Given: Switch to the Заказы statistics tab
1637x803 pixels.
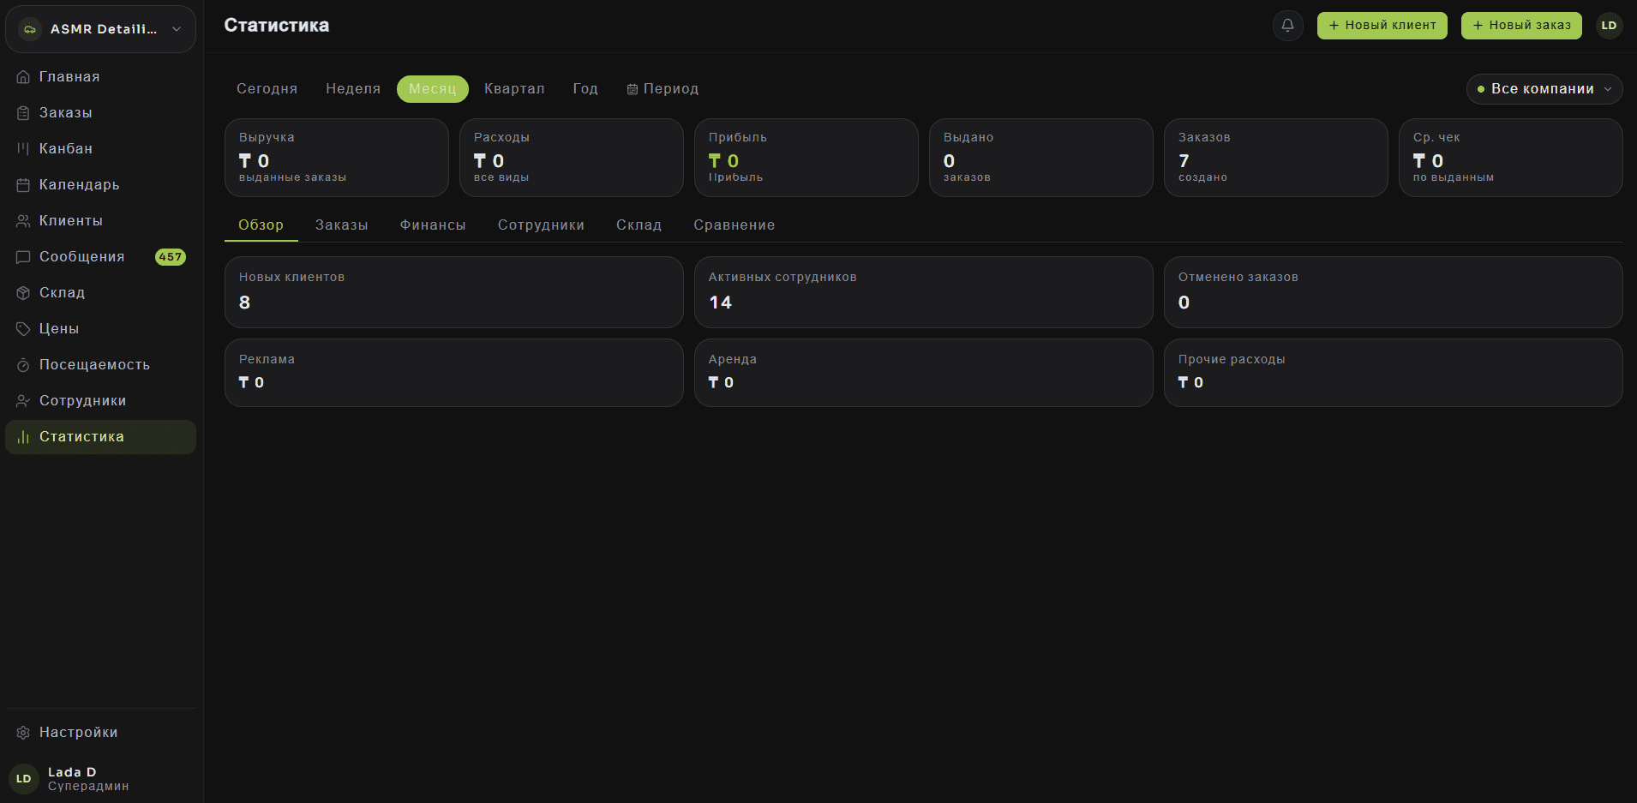Looking at the screenshot, I should (342, 225).
